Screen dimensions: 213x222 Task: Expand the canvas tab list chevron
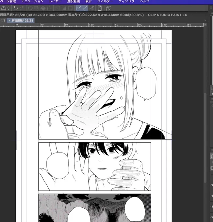(205, 20)
